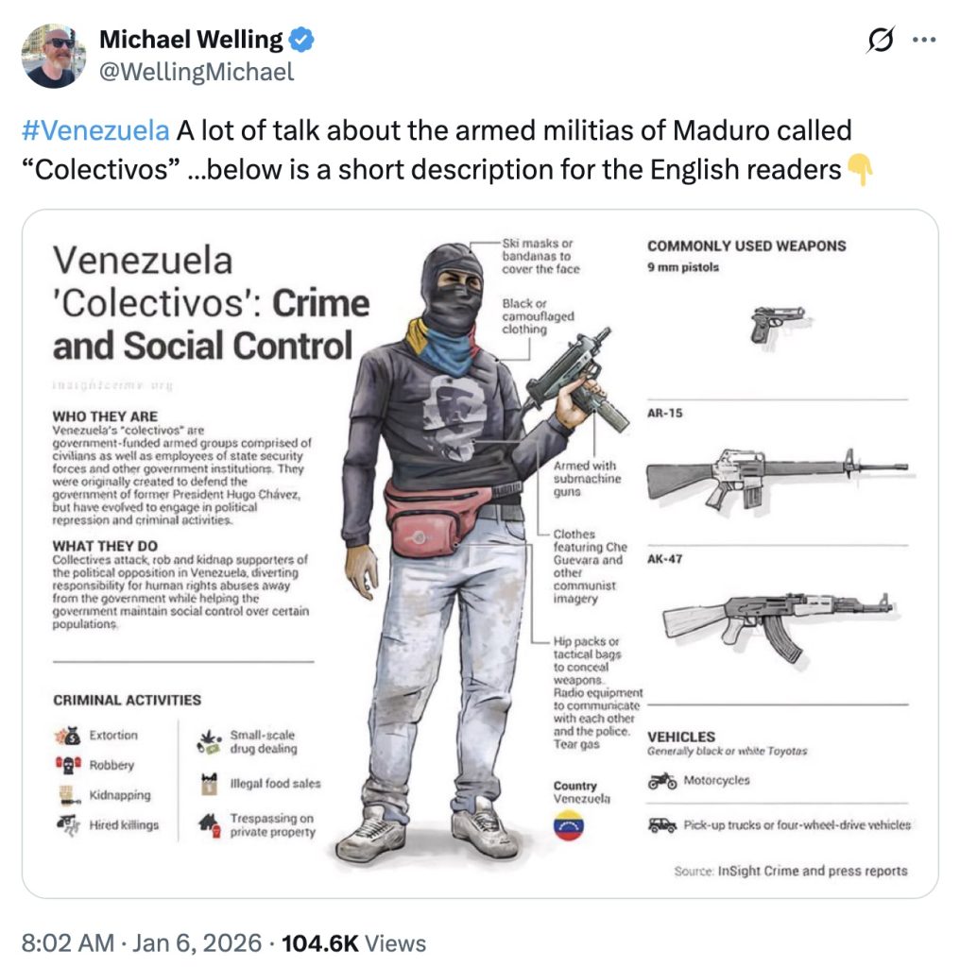Open the @WellingMichael handle link
The width and height of the screenshot is (960, 967).
(x=197, y=72)
